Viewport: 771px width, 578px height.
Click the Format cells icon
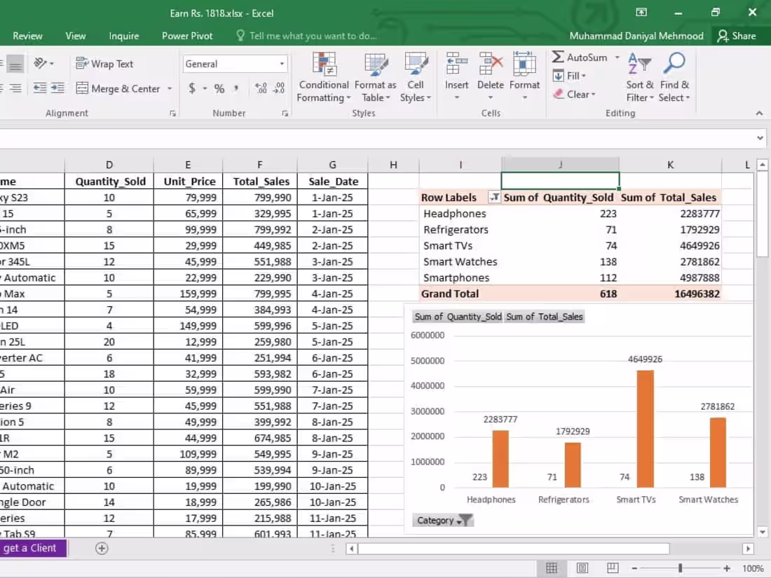[524, 64]
